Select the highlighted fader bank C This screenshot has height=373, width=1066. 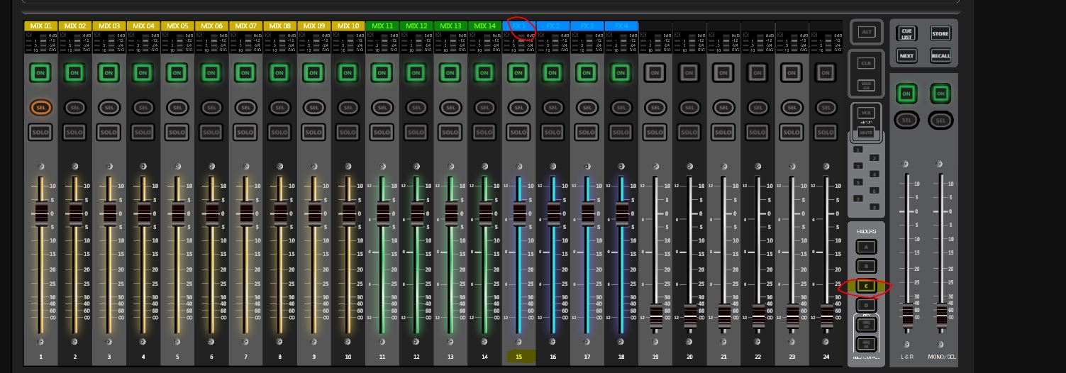pyautogui.click(x=866, y=286)
